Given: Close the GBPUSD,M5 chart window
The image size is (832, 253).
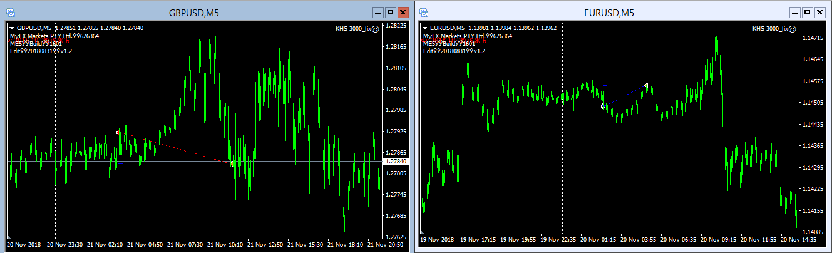Looking at the screenshot, I should coord(403,12).
